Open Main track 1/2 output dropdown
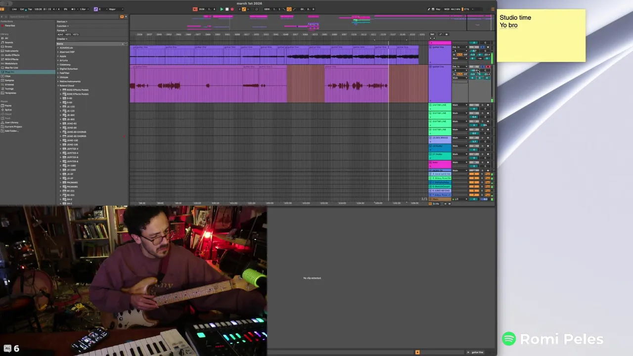 tap(460, 199)
